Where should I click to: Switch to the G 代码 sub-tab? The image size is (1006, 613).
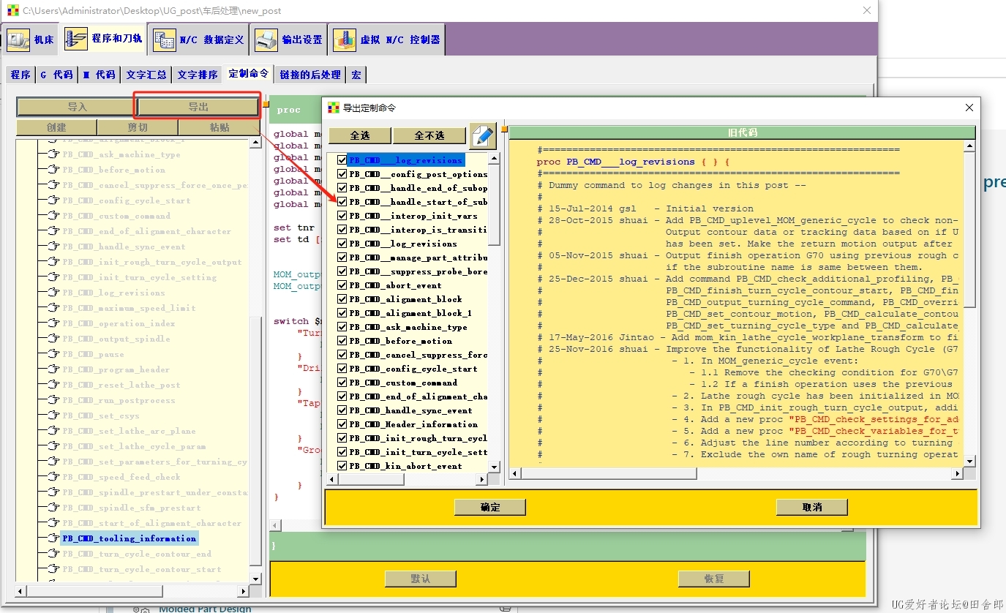[x=56, y=75]
